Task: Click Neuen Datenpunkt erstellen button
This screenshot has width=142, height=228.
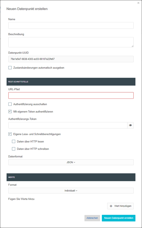Action: pos(118,218)
